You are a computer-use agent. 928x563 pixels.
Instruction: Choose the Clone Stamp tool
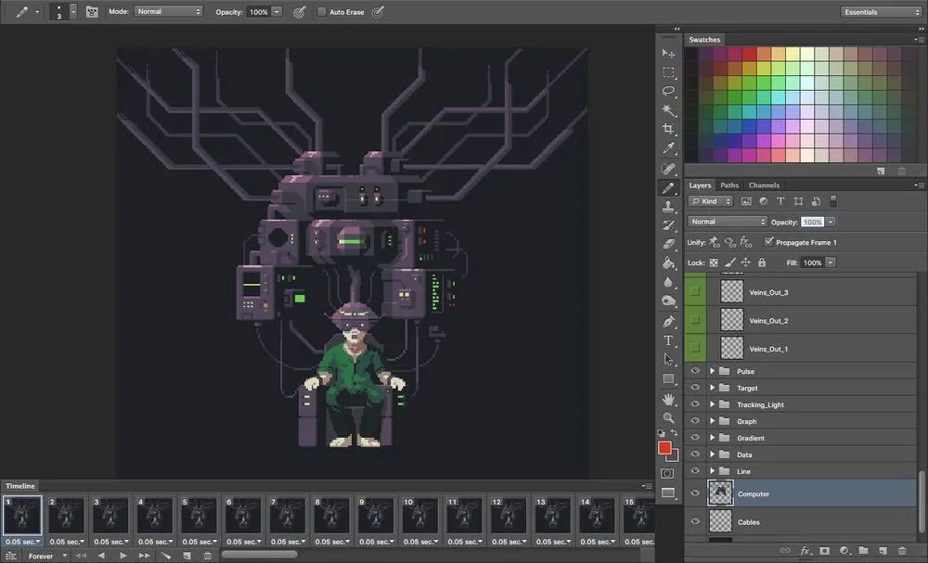(x=668, y=207)
